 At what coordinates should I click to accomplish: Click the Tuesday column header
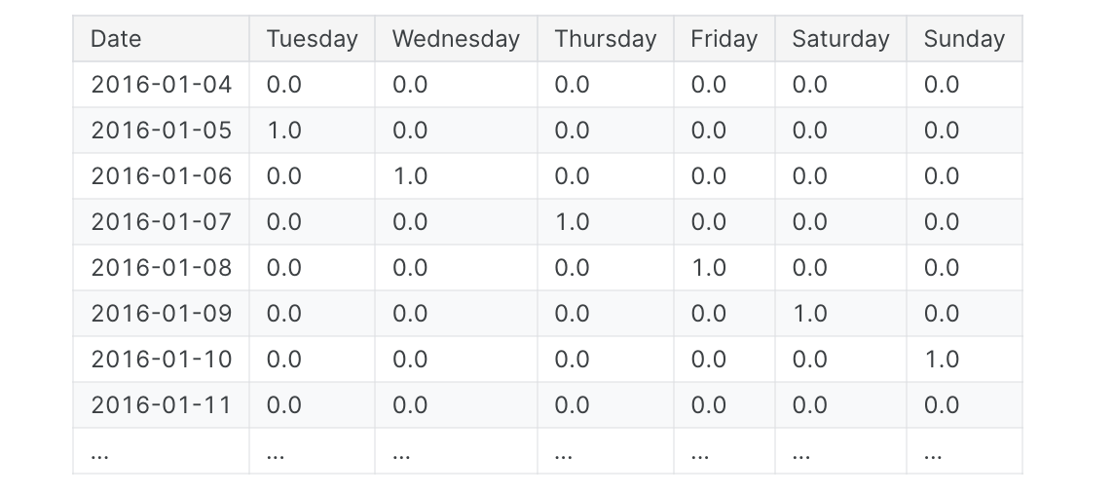click(x=312, y=39)
